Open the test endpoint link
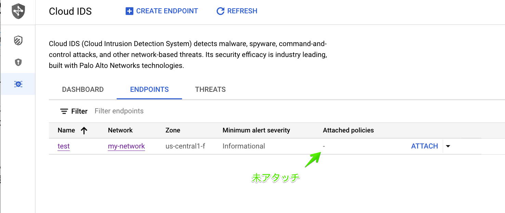 64,146
